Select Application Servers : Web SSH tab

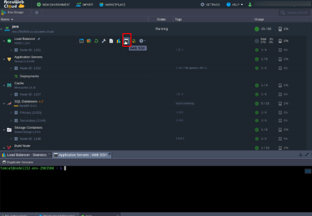pos(81,155)
